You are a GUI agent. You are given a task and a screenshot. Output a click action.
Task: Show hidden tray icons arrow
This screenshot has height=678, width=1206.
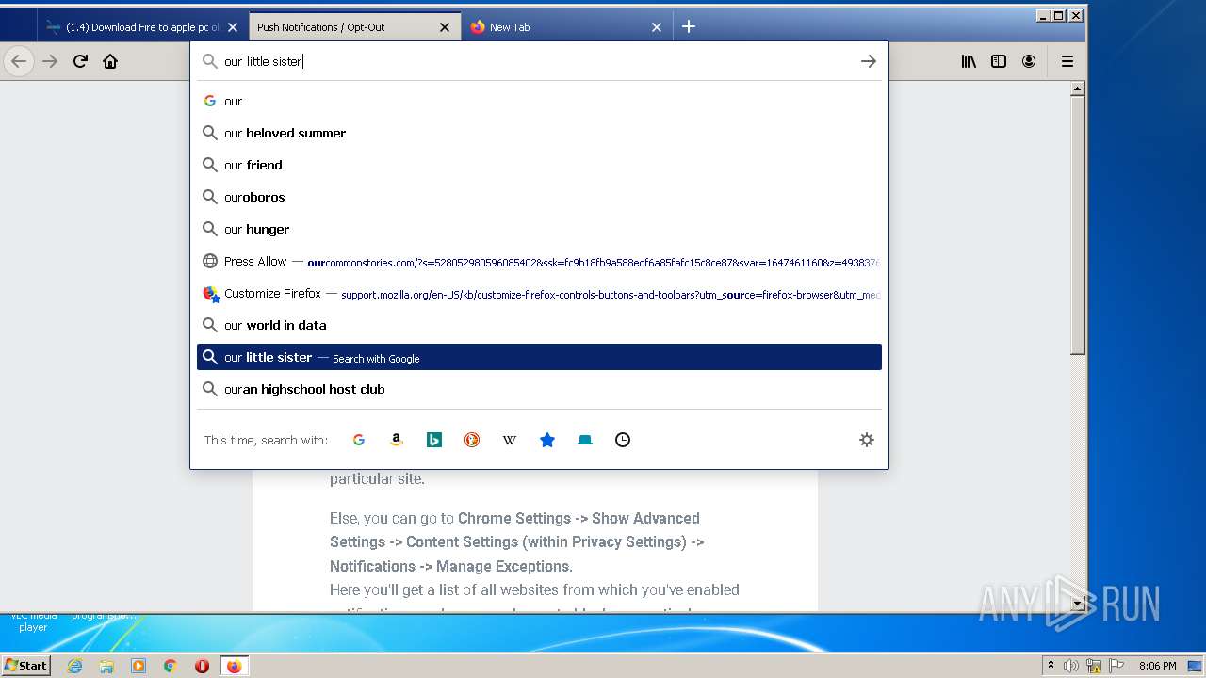1051,666
